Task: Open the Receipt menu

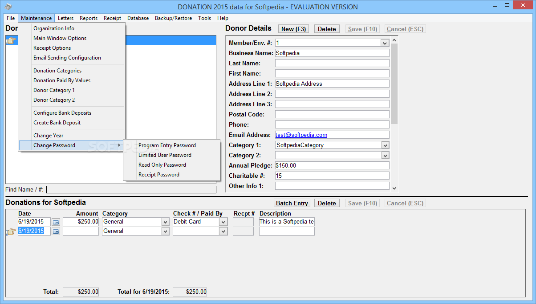Action: tap(112, 18)
